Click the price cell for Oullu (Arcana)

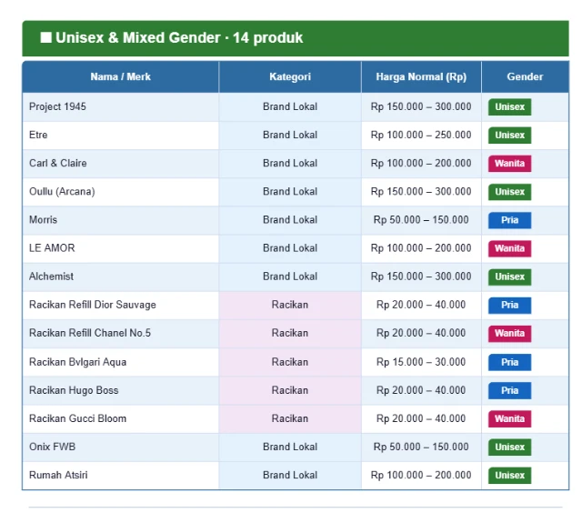coord(421,192)
